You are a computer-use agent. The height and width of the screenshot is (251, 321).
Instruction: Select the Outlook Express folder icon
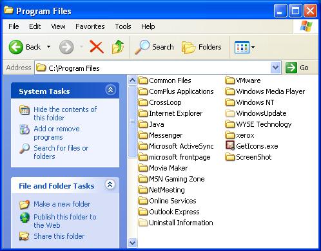click(143, 212)
